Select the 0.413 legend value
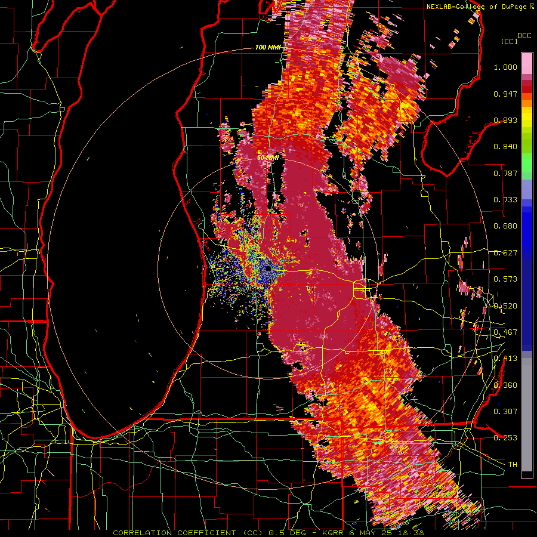 (x=505, y=359)
